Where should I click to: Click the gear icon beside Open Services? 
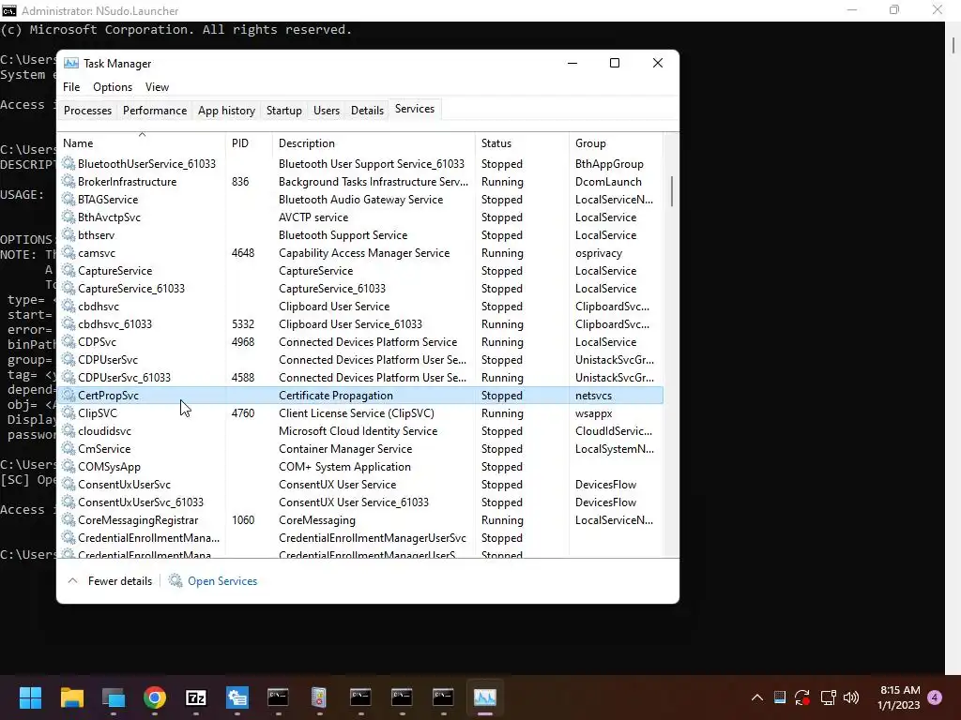click(175, 580)
